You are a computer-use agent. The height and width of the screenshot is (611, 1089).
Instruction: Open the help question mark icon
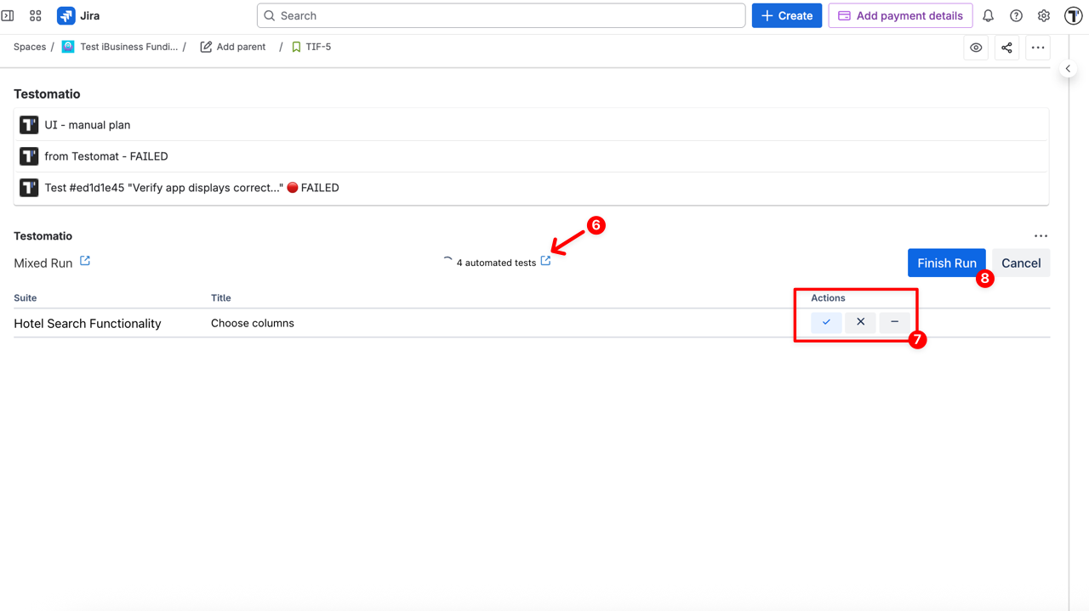click(x=1016, y=16)
